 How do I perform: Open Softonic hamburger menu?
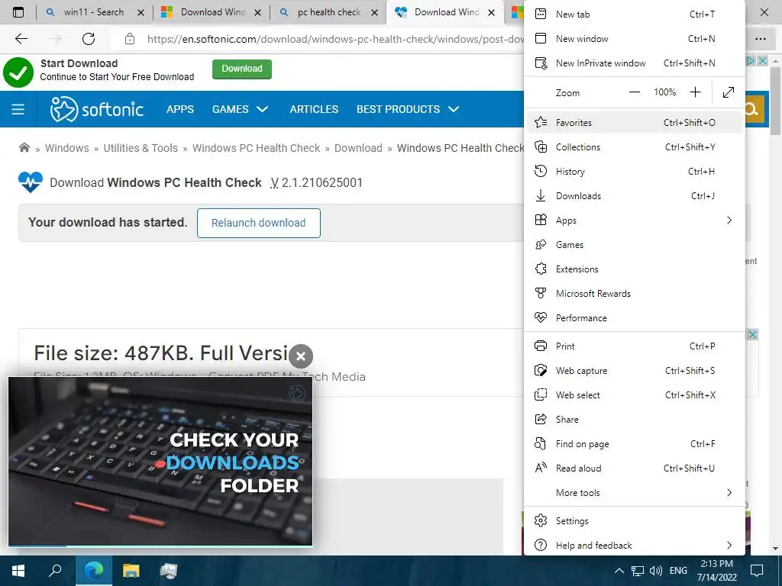point(18,109)
